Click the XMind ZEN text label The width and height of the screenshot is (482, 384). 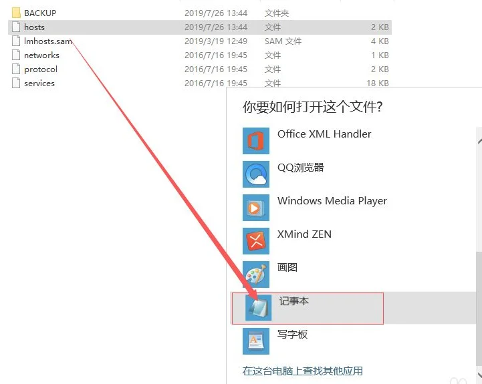(304, 234)
